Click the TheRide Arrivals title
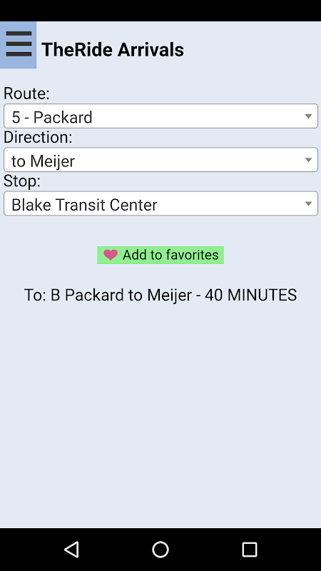The image size is (321, 571). (x=113, y=49)
